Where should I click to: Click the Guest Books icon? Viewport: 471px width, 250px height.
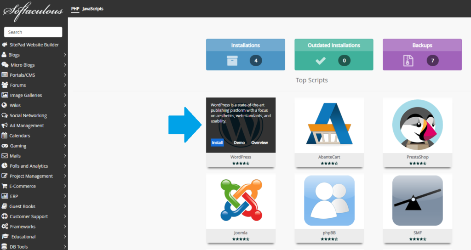point(4,206)
